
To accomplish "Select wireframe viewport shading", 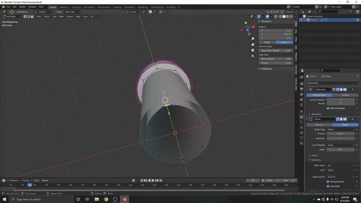I will tap(280, 16).
